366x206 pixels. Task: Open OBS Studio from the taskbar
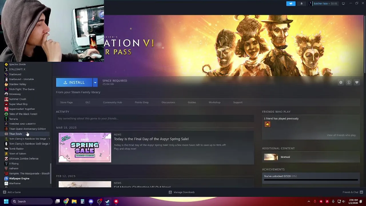(99, 201)
